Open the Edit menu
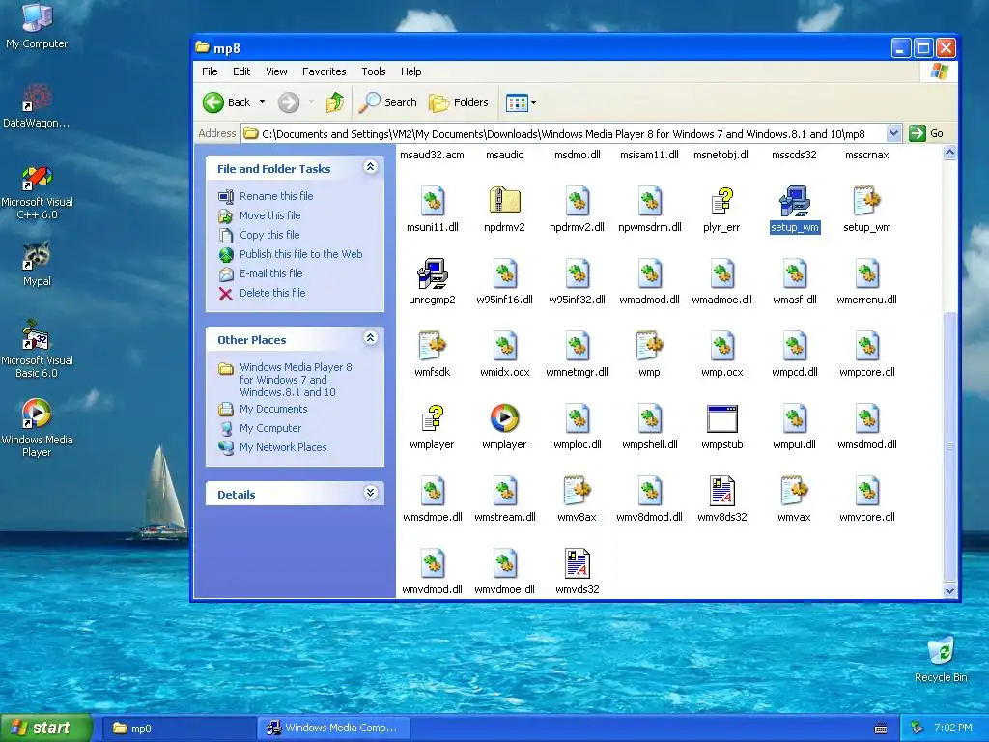Screen dimensions: 989x742 point(241,71)
